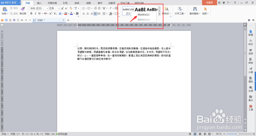Viewport: 256px width, 136px height.
Task: Increase font size with the A+ icon
Action: 62,8
